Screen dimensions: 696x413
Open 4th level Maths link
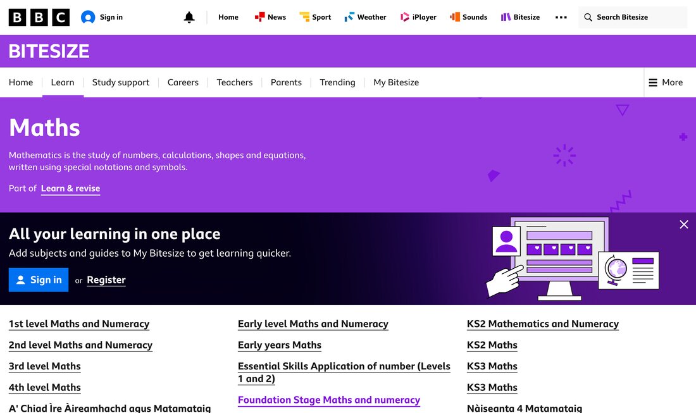click(x=44, y=388)
